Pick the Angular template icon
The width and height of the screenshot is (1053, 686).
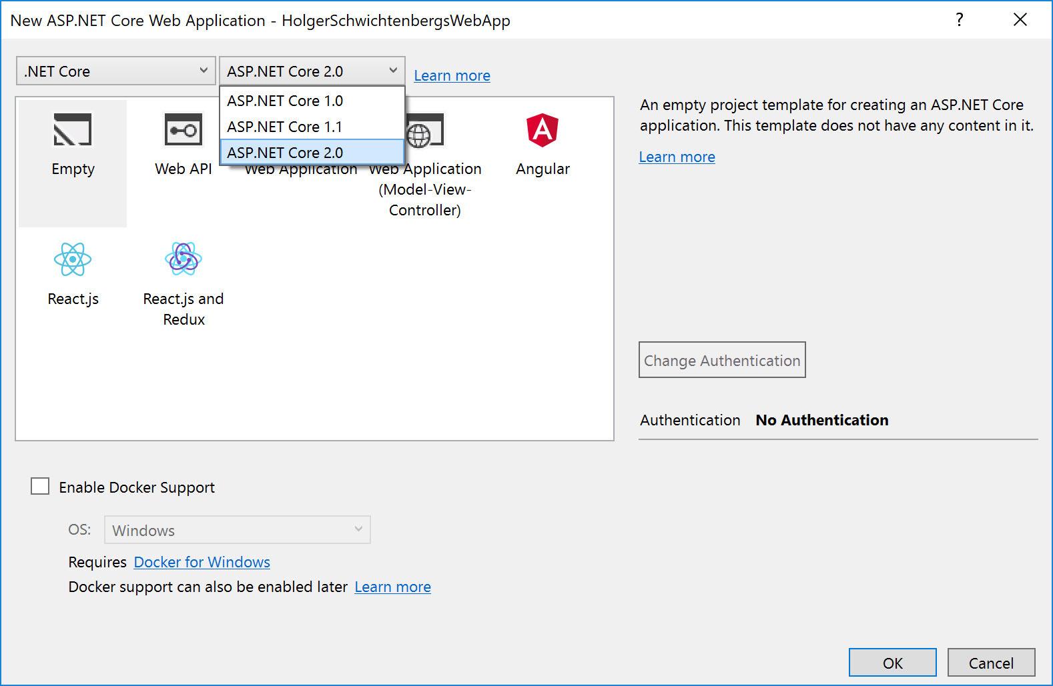(543, 129)
